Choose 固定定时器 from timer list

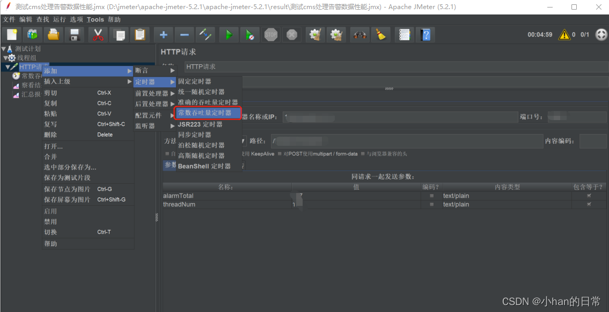coord(209,81)
